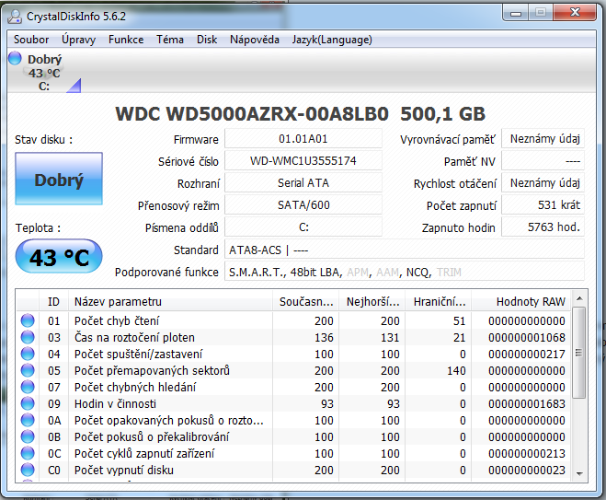Click threshold value 140 in row 05

pos(456,371)
